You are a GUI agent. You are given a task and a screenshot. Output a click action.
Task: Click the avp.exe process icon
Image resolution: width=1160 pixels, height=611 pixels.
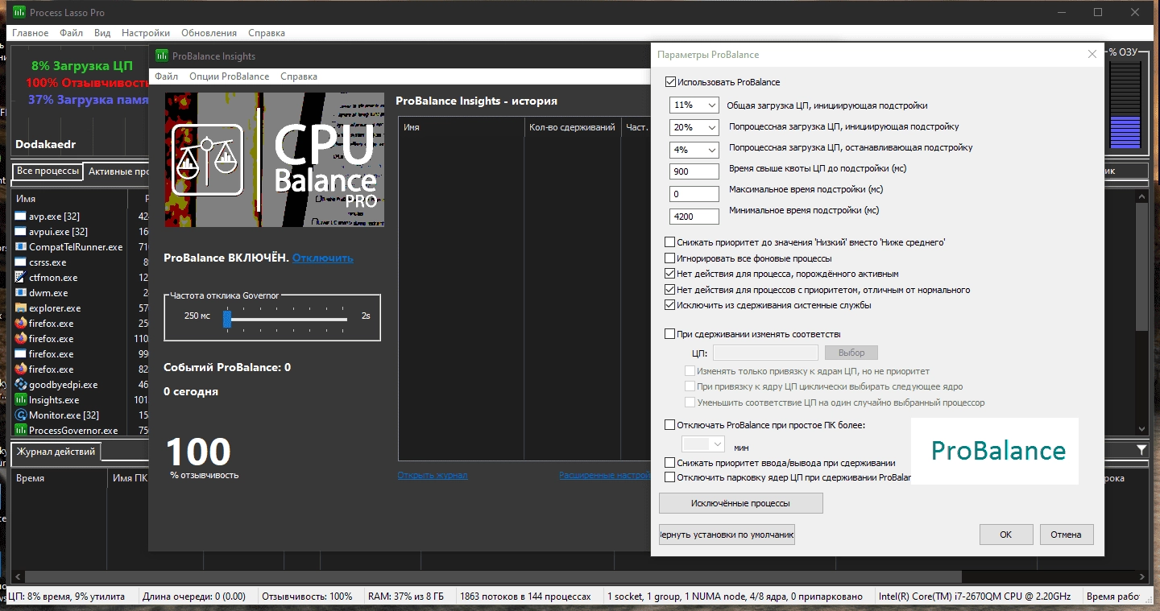(21, 216)
